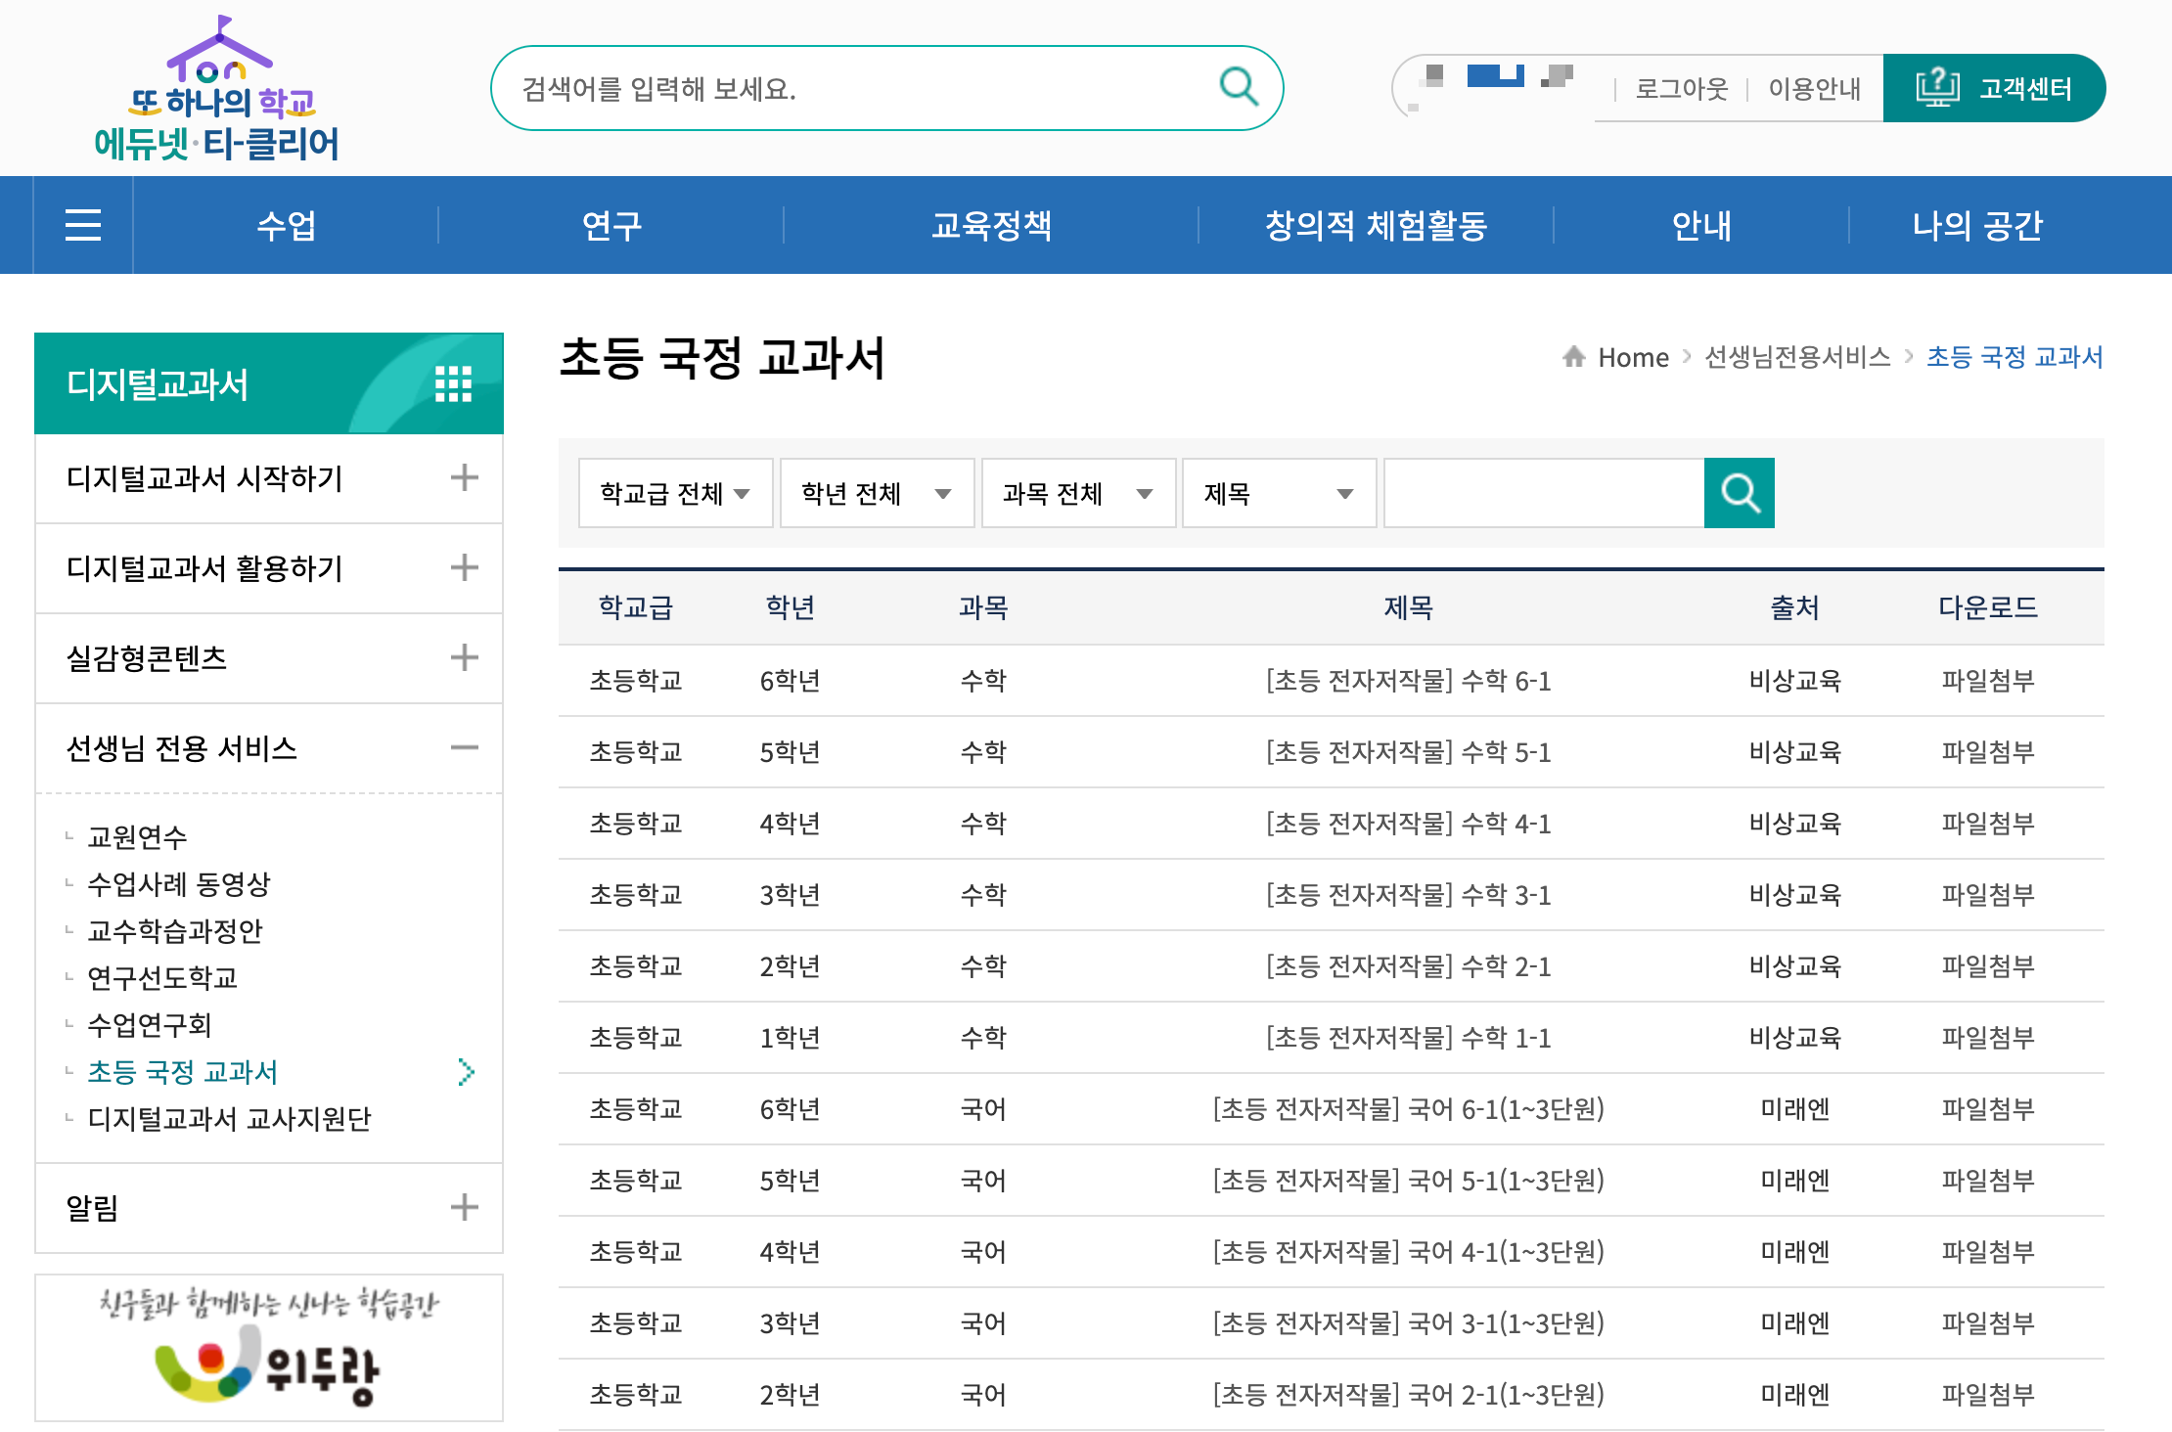Click the table search text field
The image size is (2172, 1432).
[1544, 493]
